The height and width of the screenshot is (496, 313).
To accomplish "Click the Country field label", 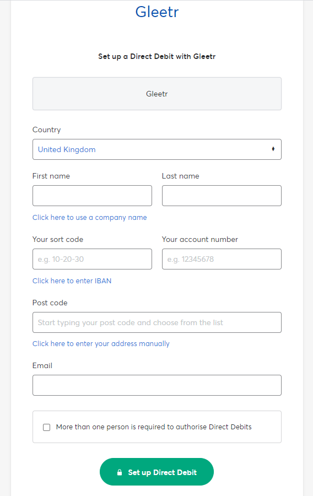I will [x=46, y=130].
